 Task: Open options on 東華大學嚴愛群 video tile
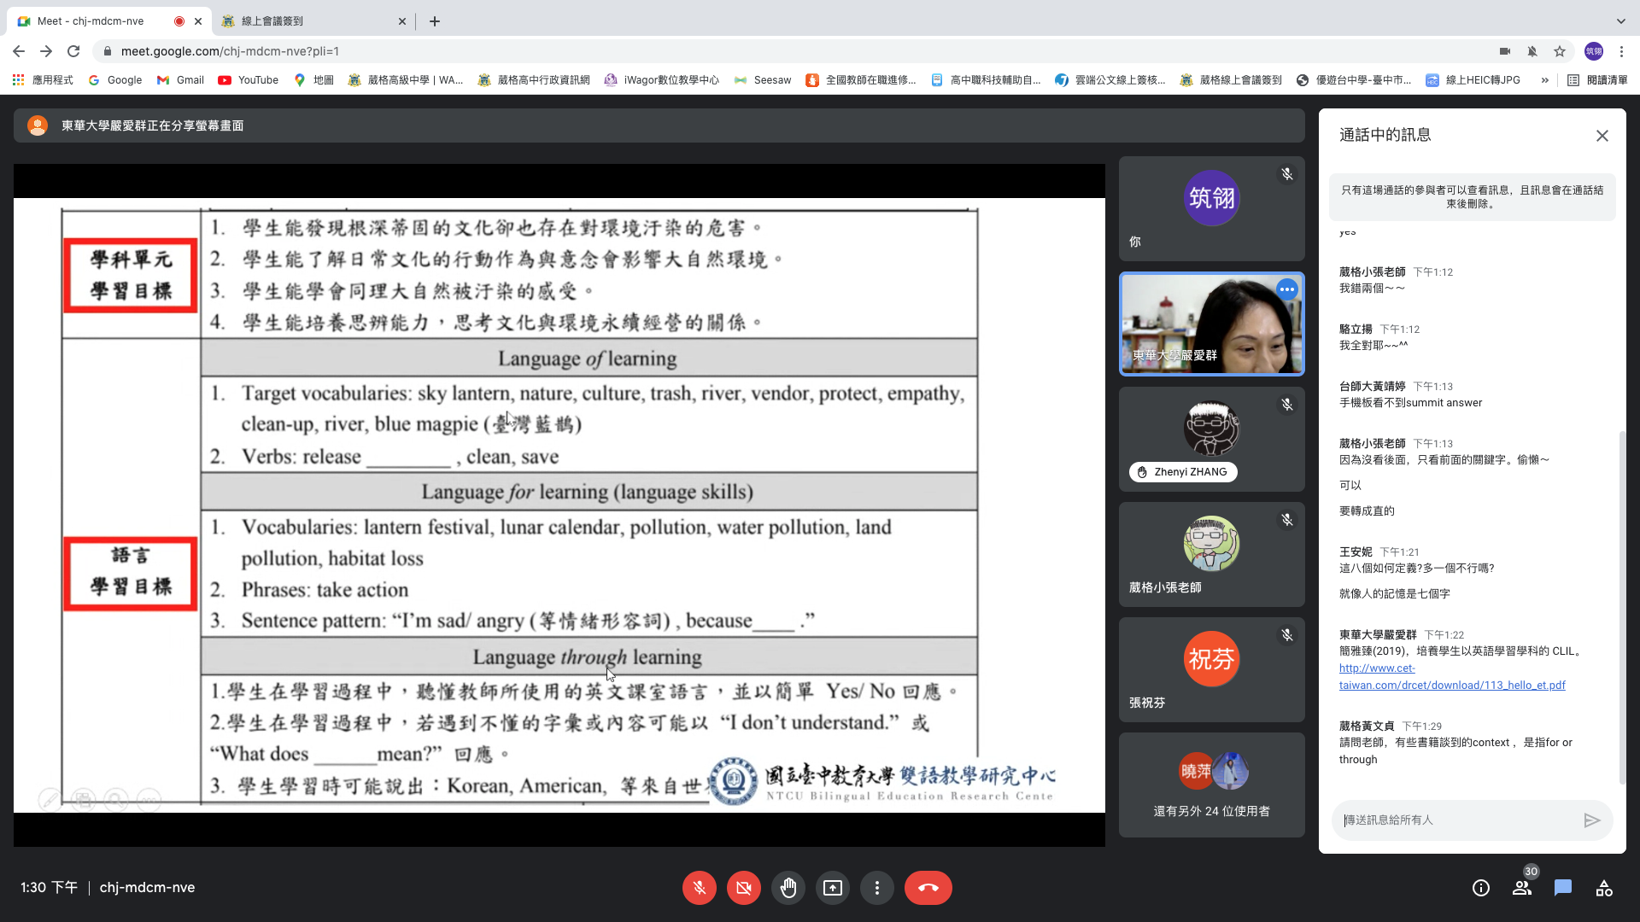pos(1286,290)
